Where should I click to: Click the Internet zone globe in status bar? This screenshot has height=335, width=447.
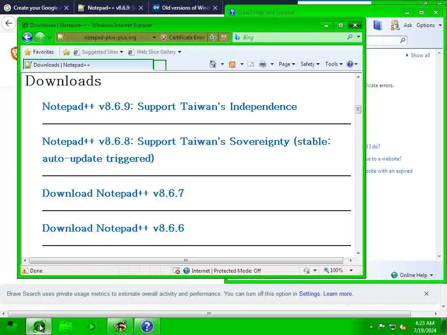click(187, 270)
